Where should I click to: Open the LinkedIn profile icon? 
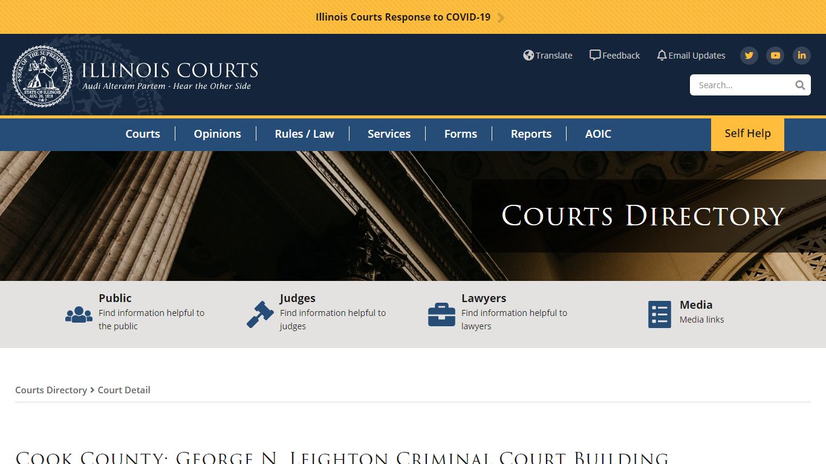click(801, 55)
